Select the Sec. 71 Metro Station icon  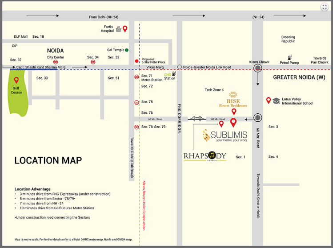pos(136,77)
